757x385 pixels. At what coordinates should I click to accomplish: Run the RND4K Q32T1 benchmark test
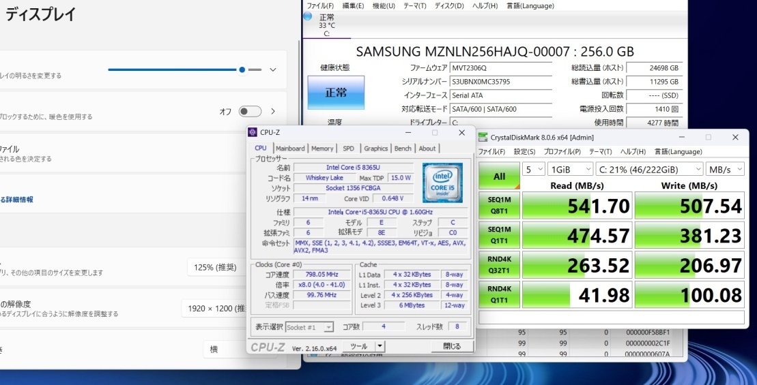pos(500,265)
